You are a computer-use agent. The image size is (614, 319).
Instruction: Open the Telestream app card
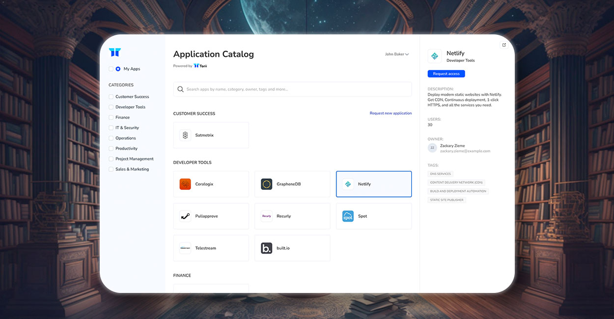[211, 248]
